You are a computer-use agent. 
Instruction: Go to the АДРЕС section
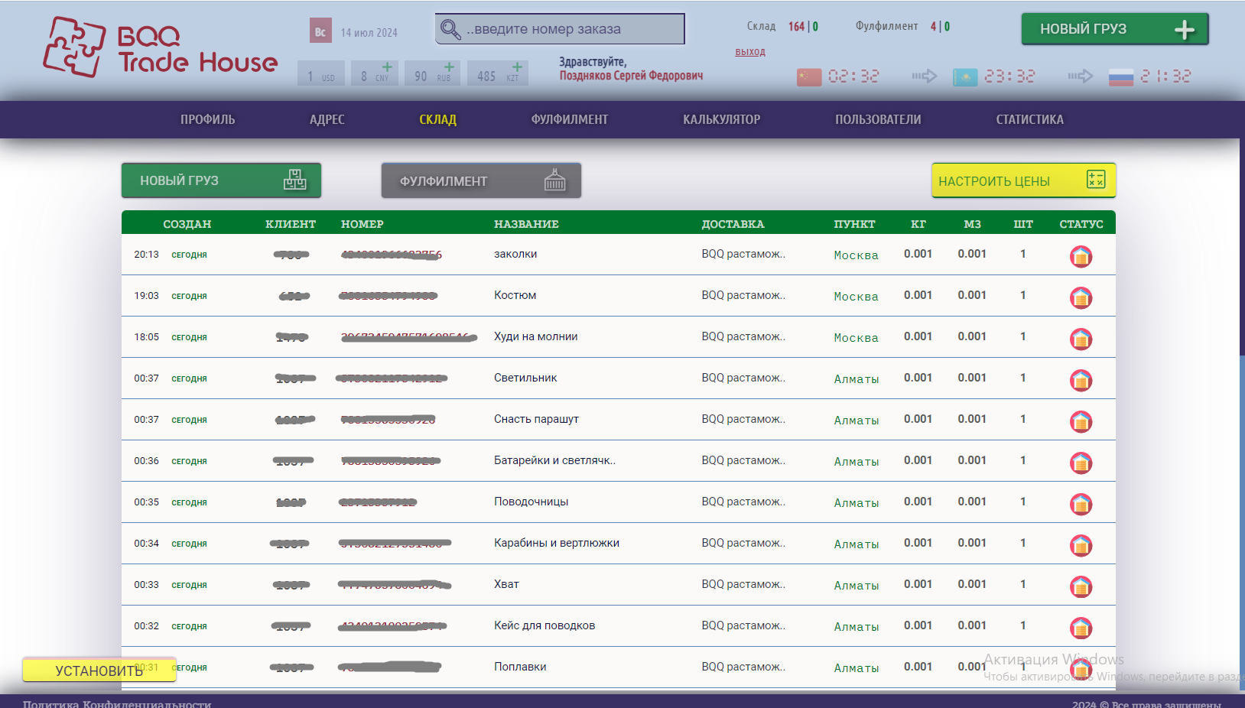coord(327,119)
